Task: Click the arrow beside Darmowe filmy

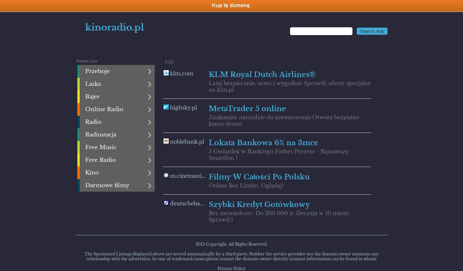Action: (x=149, y=186)
